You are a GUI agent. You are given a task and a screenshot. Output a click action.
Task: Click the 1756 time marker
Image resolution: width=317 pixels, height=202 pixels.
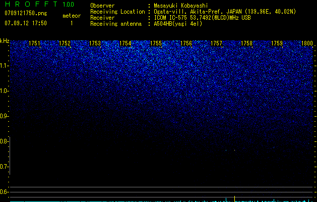tap(186, 43)
